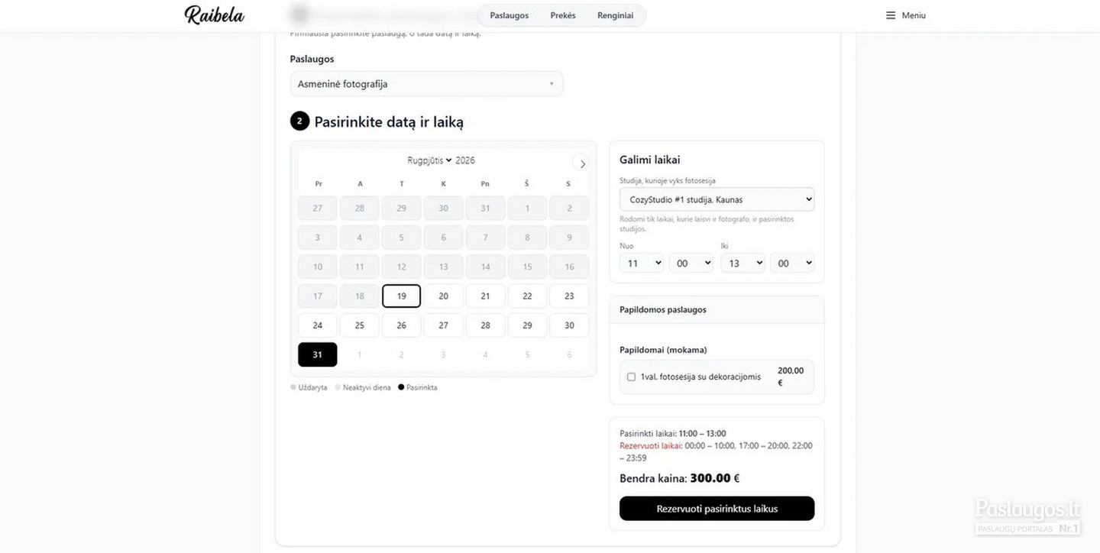This screenshot has height=553, width=1100.
Task: Switch to the Prekės tab
Action: [563, 15]
